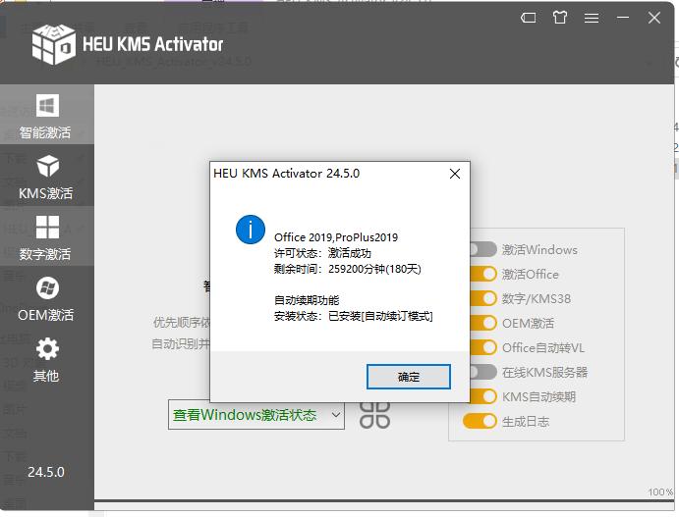Minimize the HEU KMS Activator window
This screenshot has width=679, height=517.
coord(623,18)
